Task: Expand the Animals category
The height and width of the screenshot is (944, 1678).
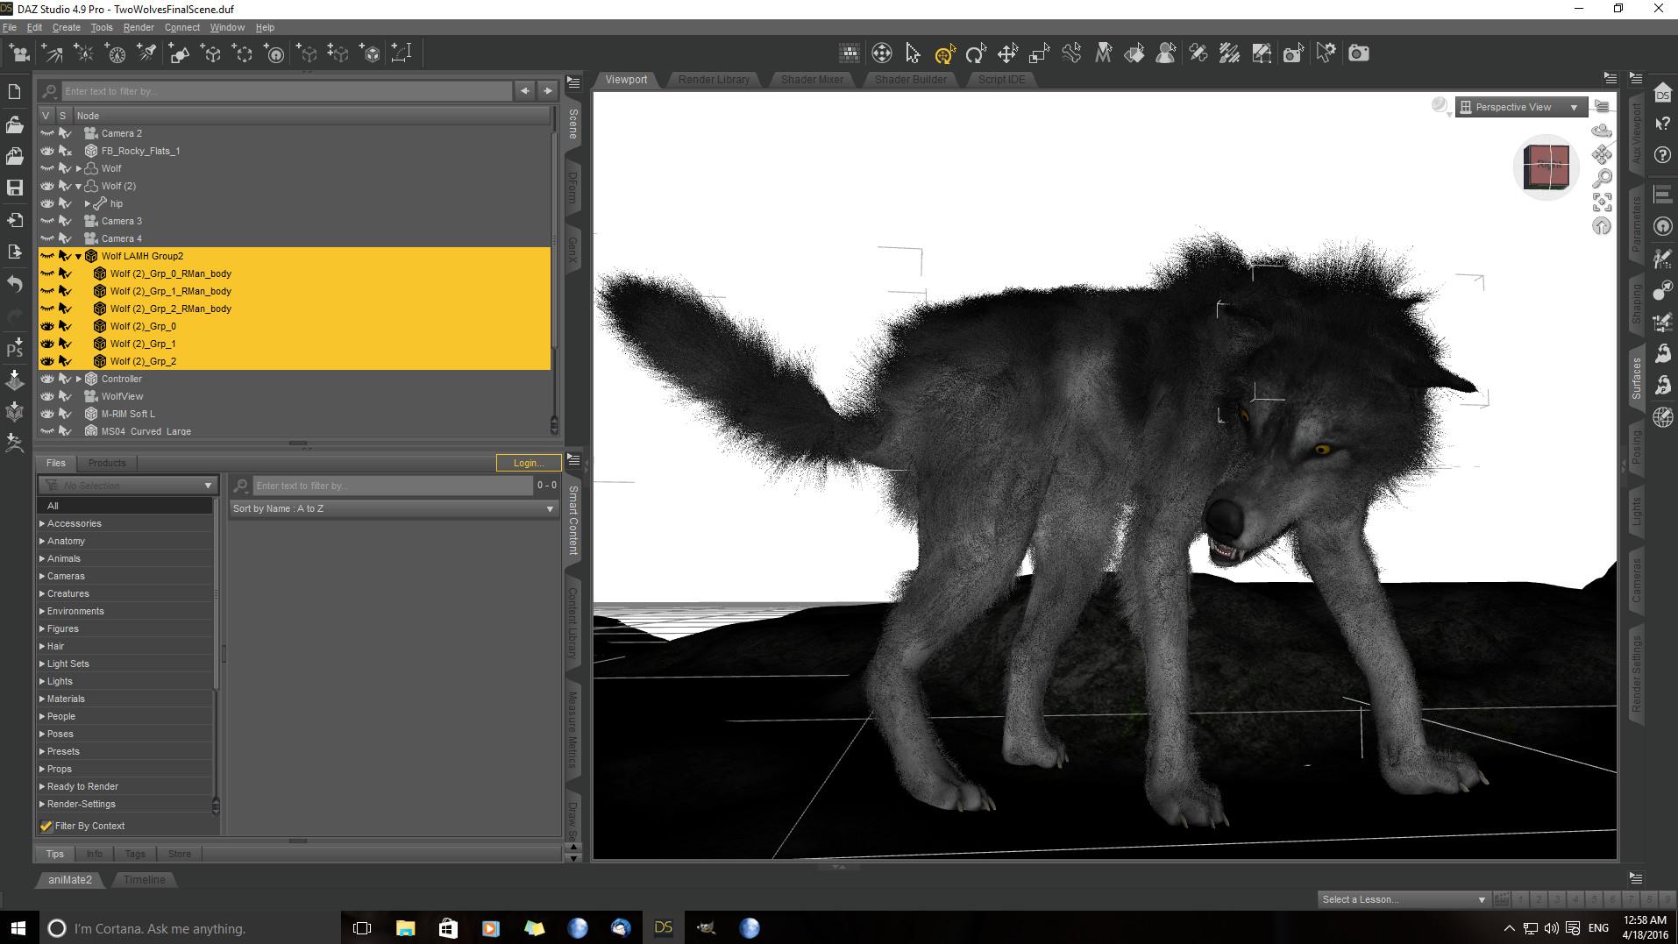Action: [42, 558]
